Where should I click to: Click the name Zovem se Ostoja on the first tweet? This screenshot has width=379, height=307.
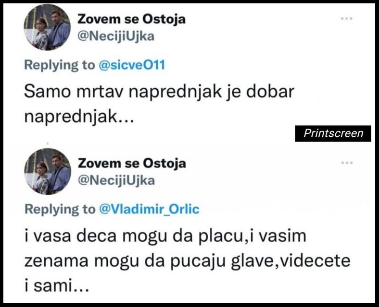pos(131,19)
